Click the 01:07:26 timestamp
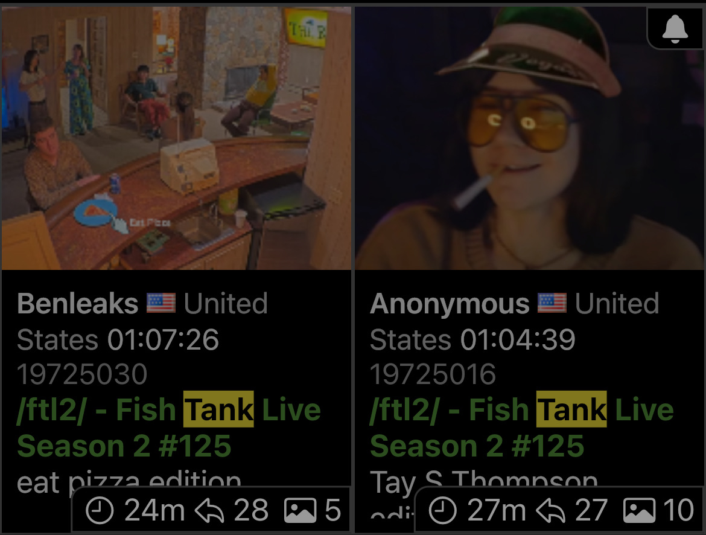This screenshot has width=706, height=535. tap(163, 339)
